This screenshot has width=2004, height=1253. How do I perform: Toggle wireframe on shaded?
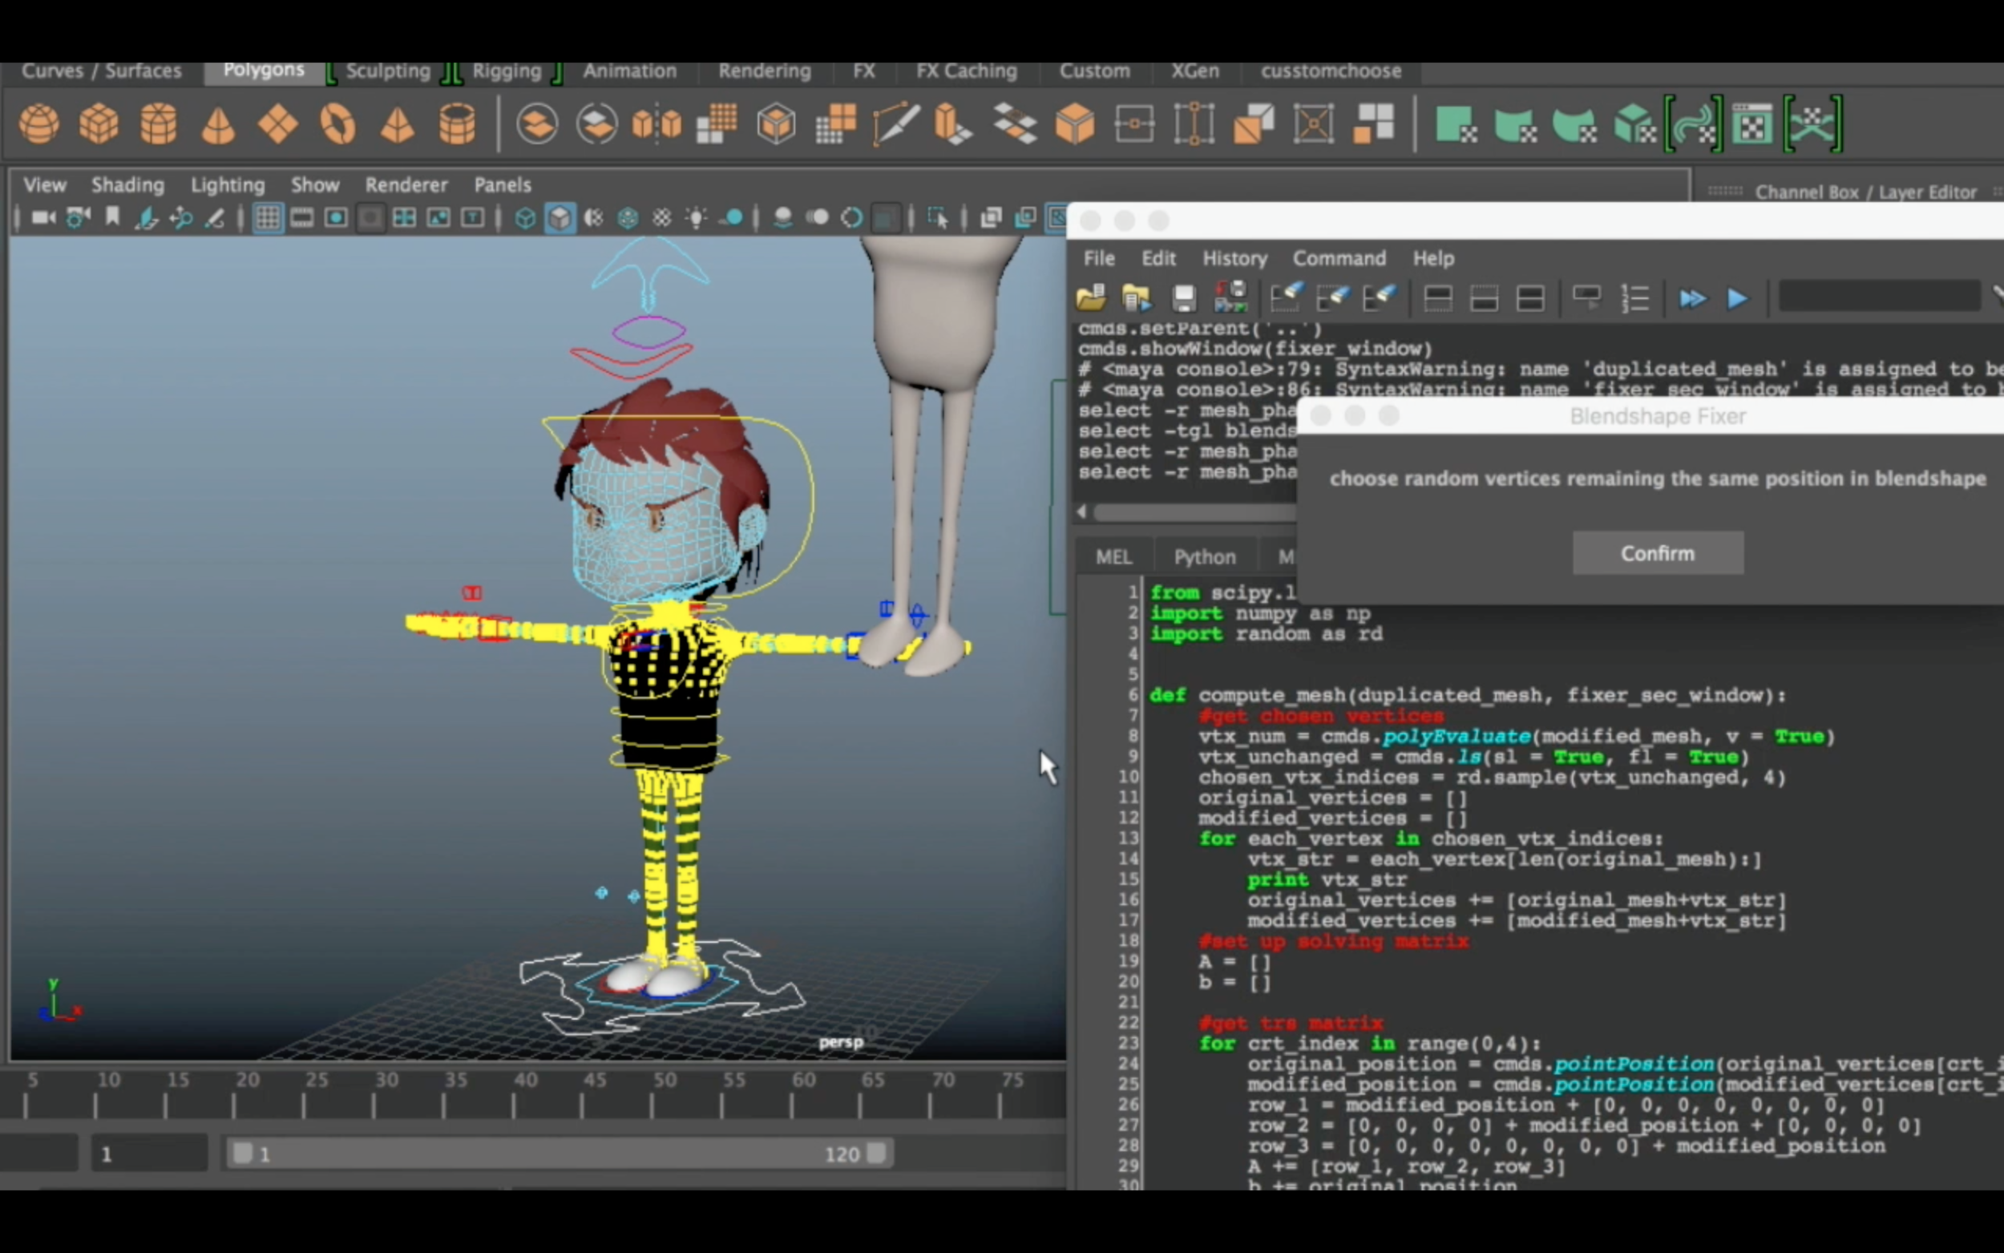(x=628, y=218)
